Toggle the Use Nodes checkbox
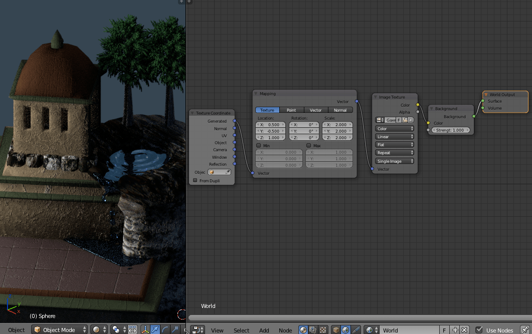532x334 pixels. [478, 330]
